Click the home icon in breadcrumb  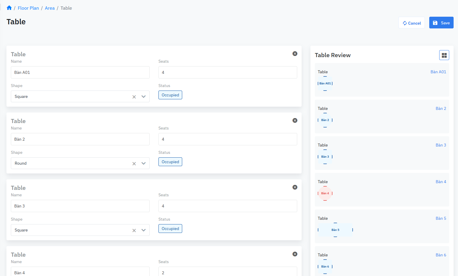pyautogui.click(x=9, y=8)
